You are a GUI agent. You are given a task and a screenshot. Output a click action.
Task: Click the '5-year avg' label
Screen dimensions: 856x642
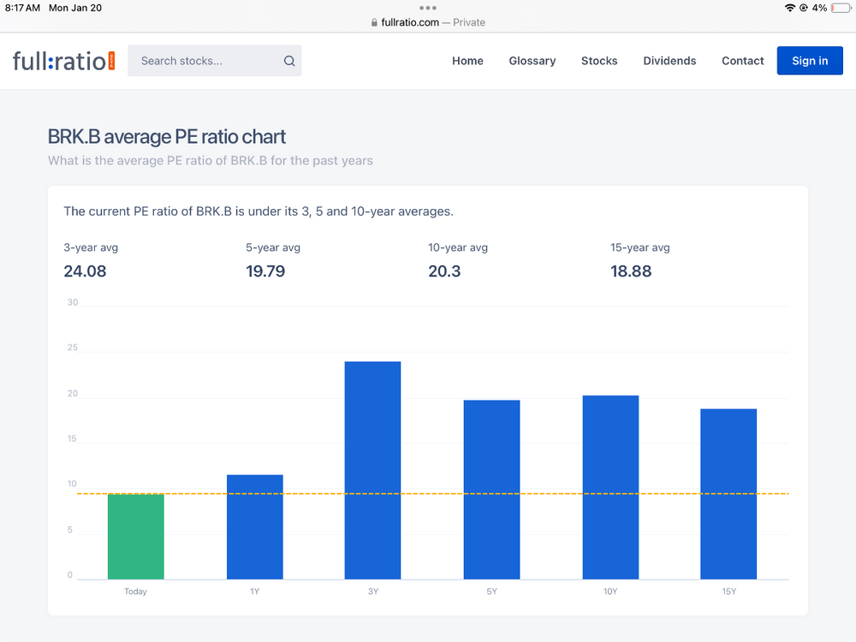(x=273, y=247)
